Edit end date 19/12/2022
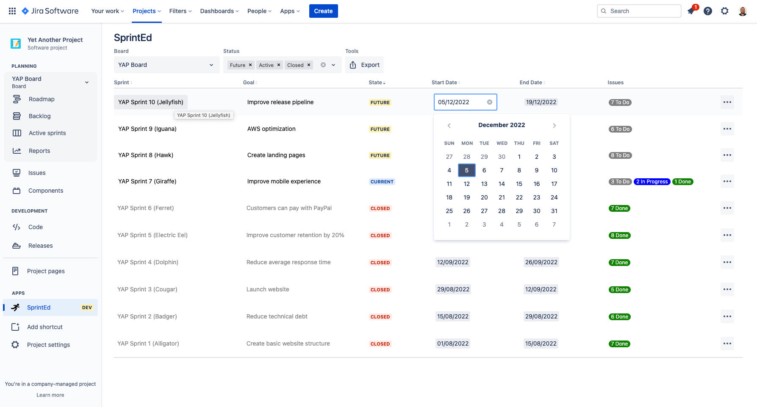Viewport: 757px width, 407px height. (541, 102)
